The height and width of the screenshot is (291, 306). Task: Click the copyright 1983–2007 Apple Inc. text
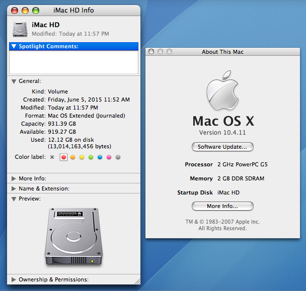point(222,222)
